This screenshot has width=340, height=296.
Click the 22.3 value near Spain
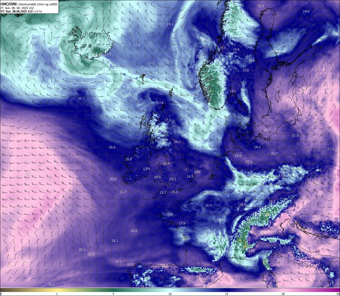[130, 264]
